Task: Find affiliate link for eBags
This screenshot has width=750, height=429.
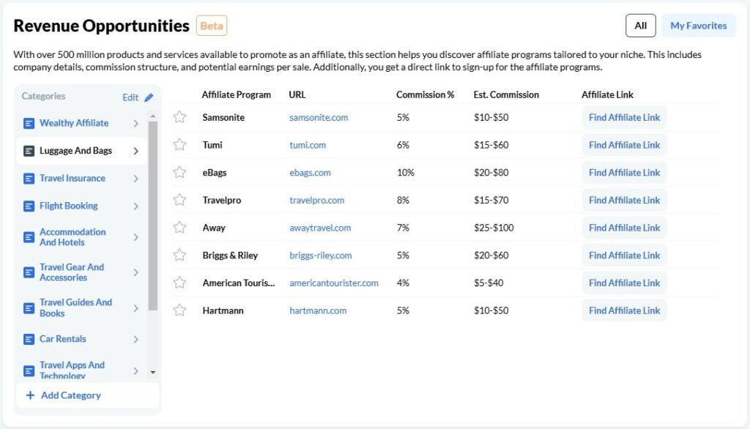Action: [x=624, y=173]
